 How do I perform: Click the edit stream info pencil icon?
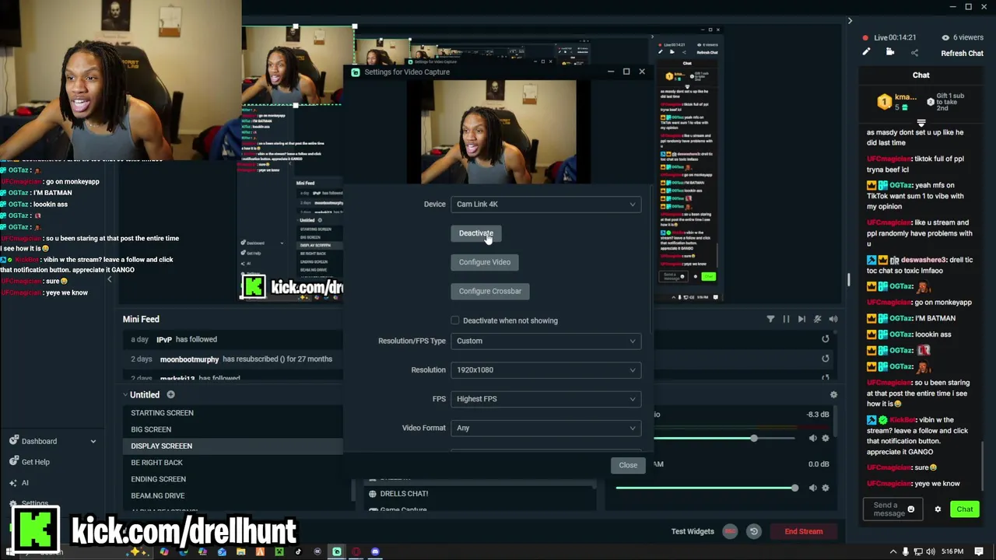pyautogui.click(x=866, y=52)
